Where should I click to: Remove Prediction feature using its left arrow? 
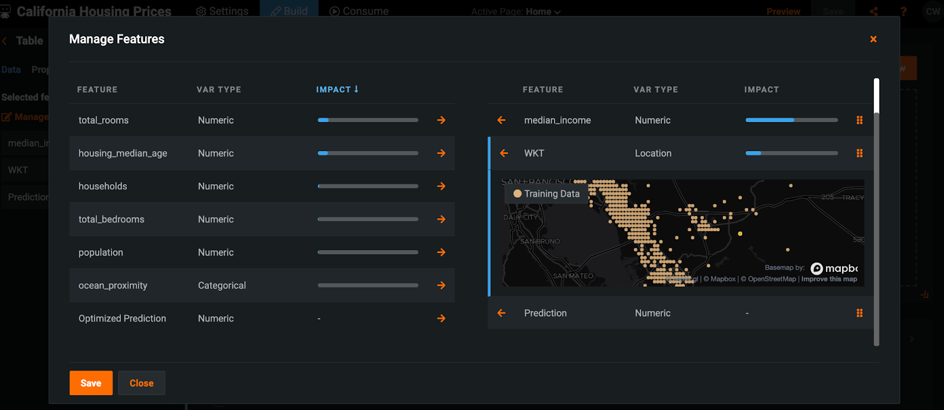point(501,313)
